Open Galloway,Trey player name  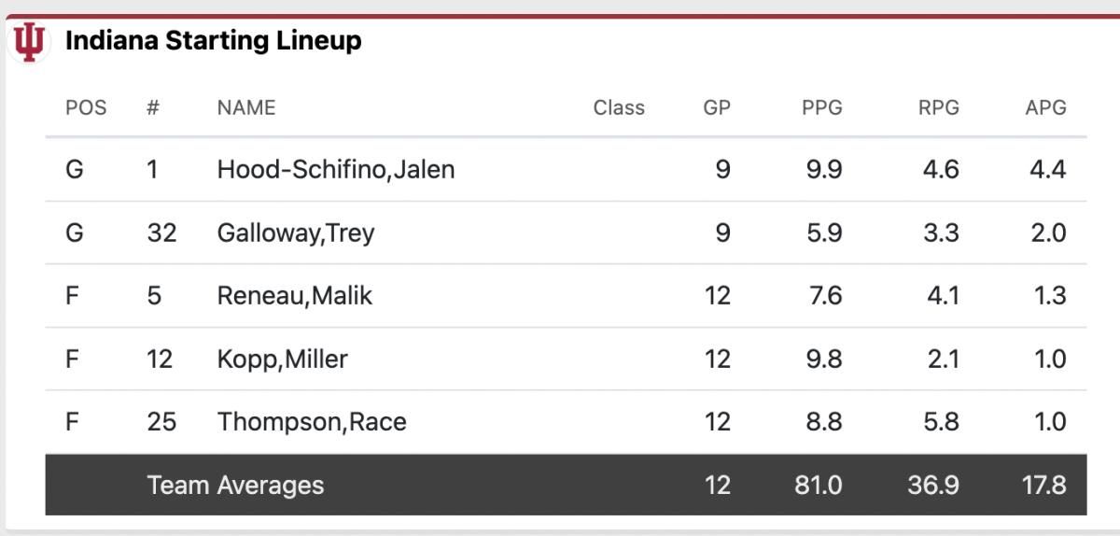click(296, 233)
